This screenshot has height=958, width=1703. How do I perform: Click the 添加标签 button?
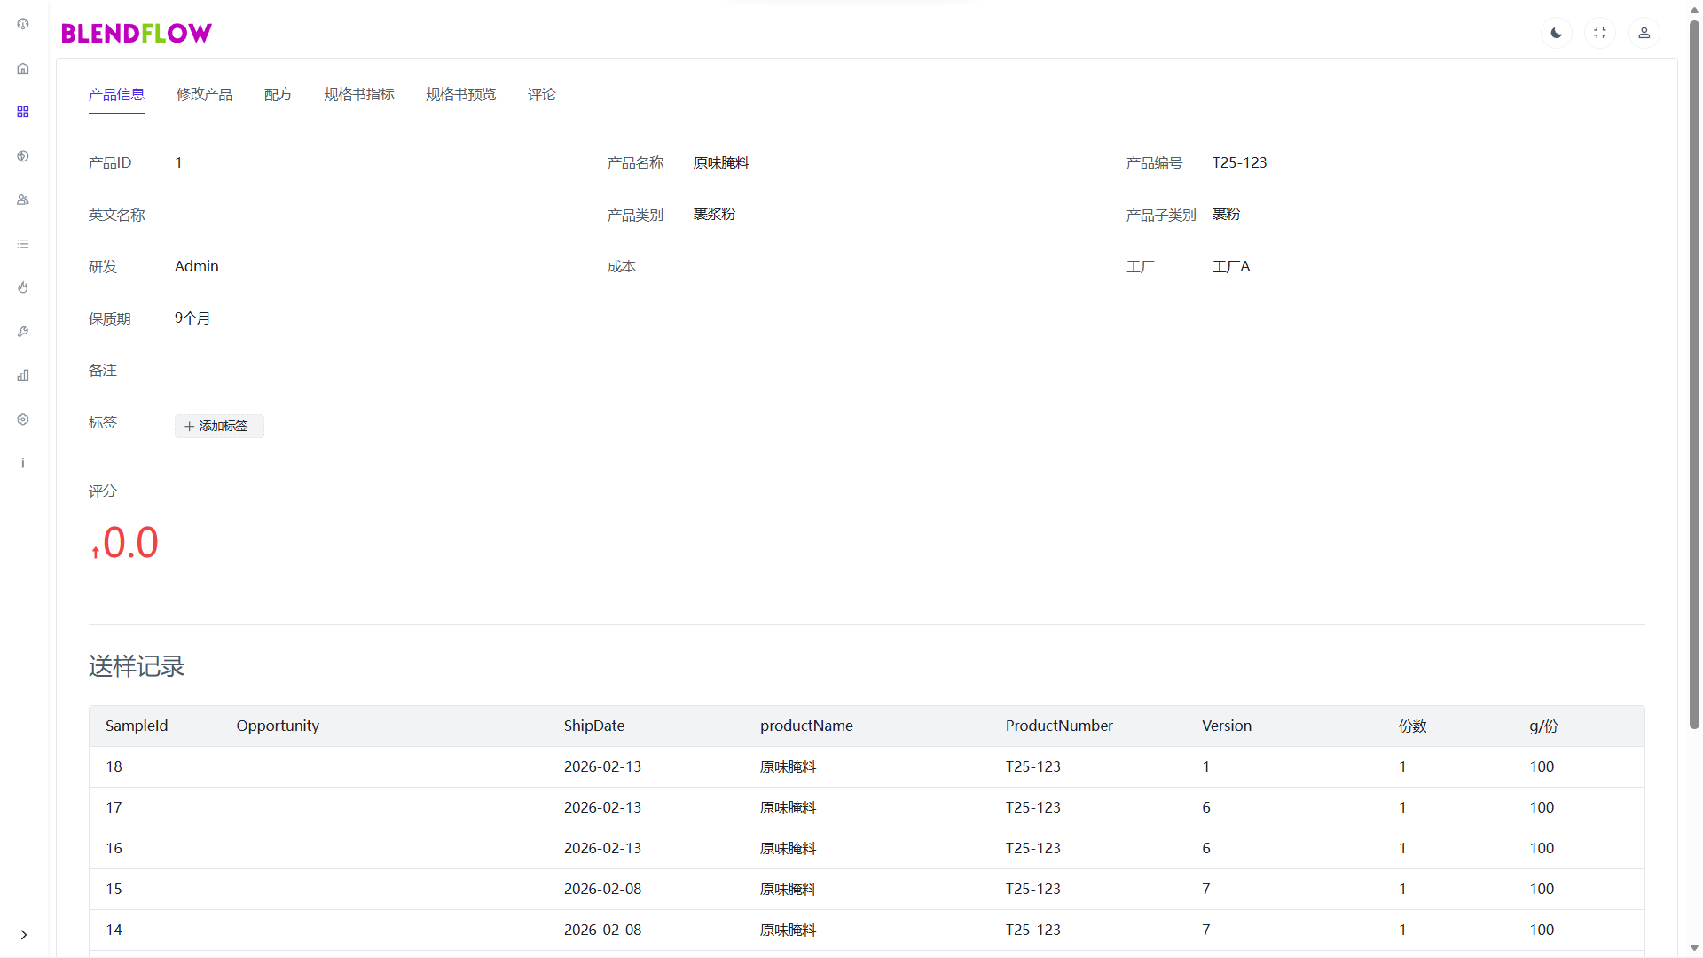click(x=219, y=426)
